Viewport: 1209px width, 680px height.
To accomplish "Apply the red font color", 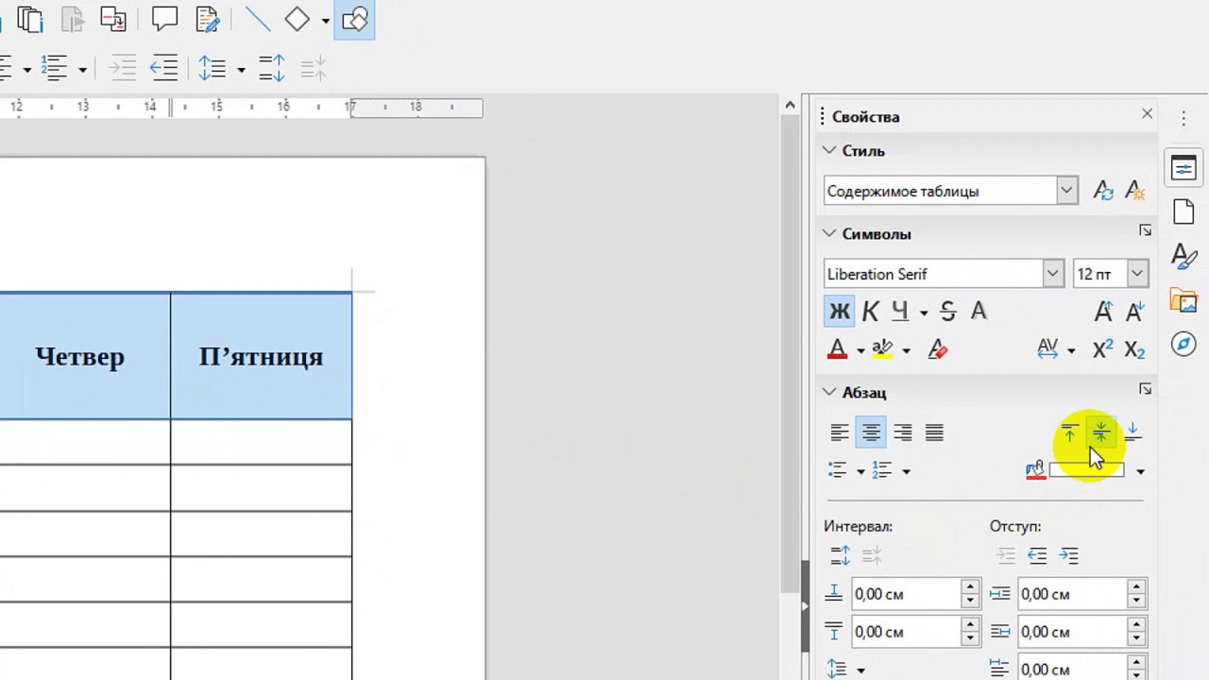I will click(x=837, y=349).
